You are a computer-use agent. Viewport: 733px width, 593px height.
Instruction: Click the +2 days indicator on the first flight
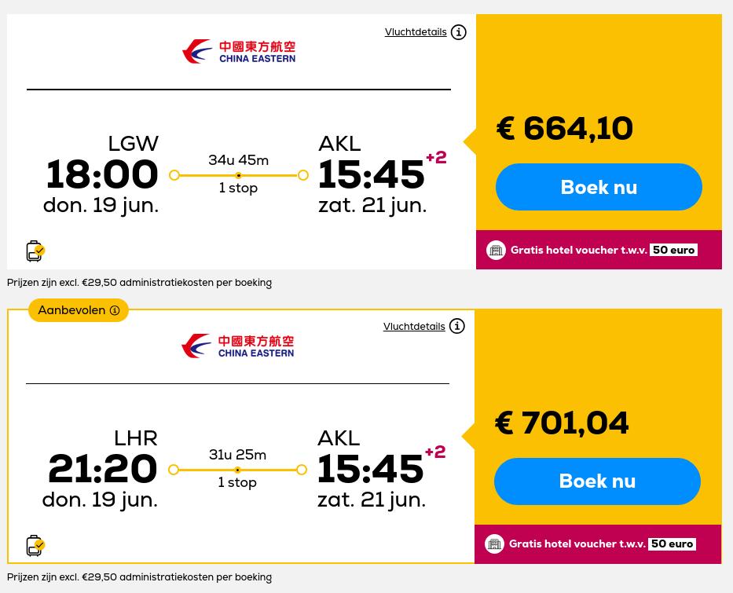click(x=436, y=157)
